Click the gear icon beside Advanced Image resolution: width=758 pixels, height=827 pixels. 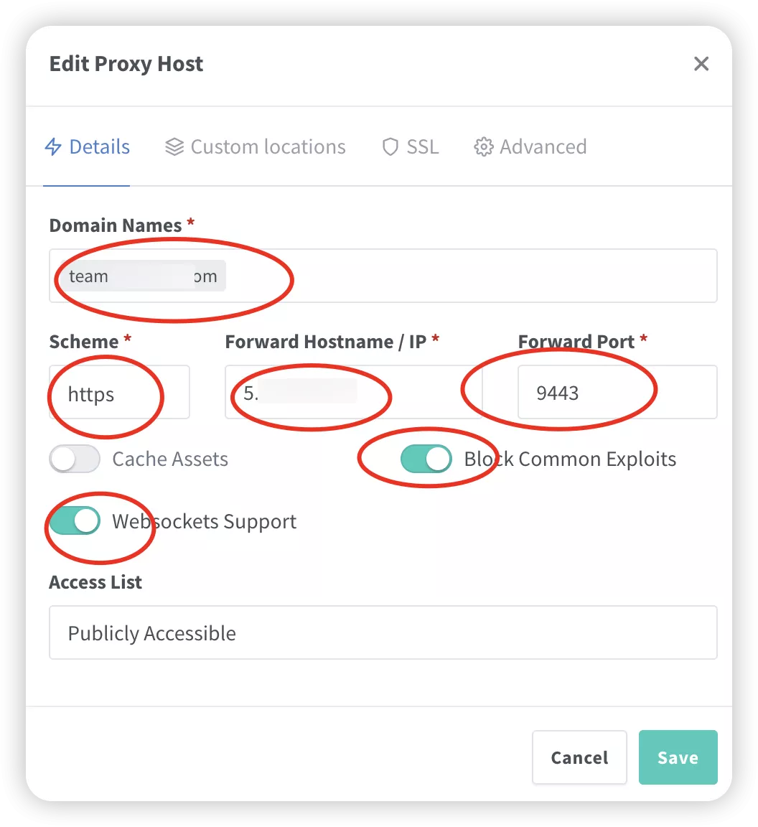point(483,146)
